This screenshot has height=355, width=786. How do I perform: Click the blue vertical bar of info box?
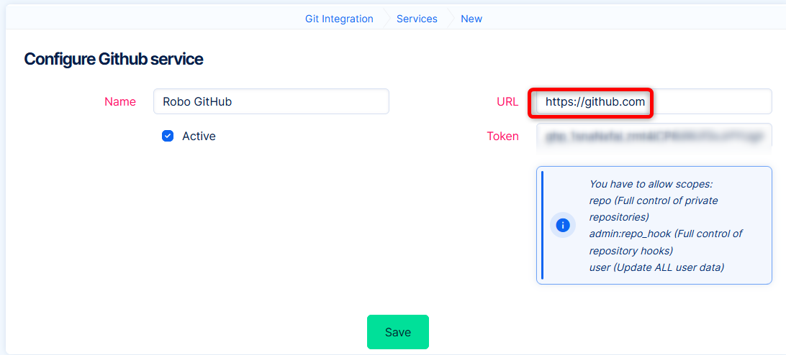(x=542, y=225)
